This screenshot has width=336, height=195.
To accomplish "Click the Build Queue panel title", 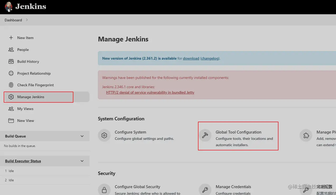I will (16, 136).
